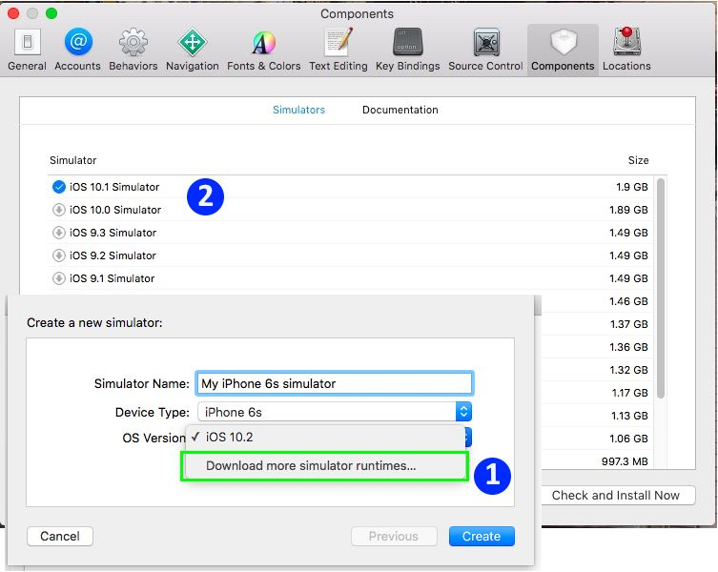Click the Previous button
The height and width of the screenshot is (572, 718).
click(394, 537)
